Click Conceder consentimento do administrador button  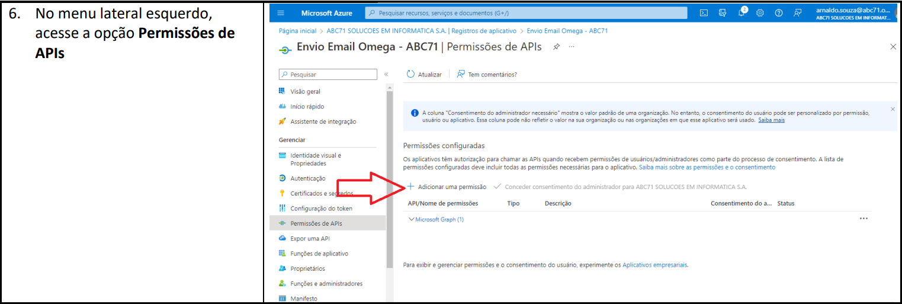620,187
